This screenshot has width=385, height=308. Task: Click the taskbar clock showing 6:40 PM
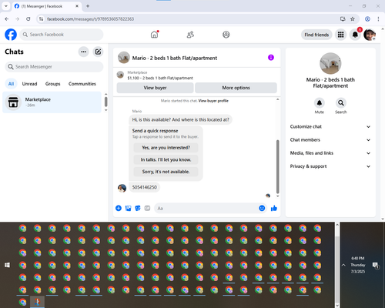(x=358, y=265)
